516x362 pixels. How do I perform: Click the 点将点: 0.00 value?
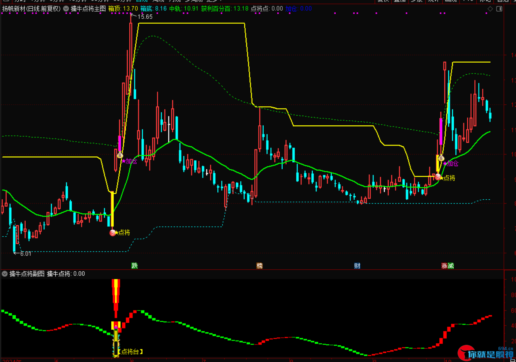point(267,9)
